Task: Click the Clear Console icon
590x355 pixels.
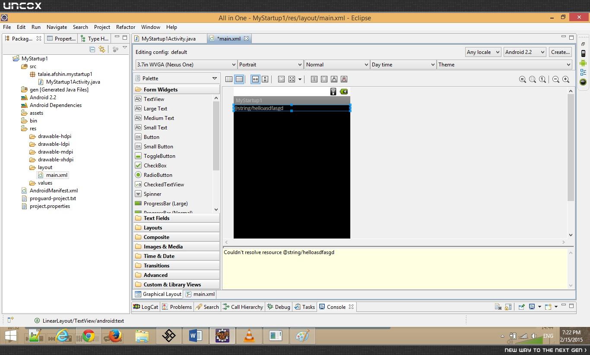Action: pos(498,307)
